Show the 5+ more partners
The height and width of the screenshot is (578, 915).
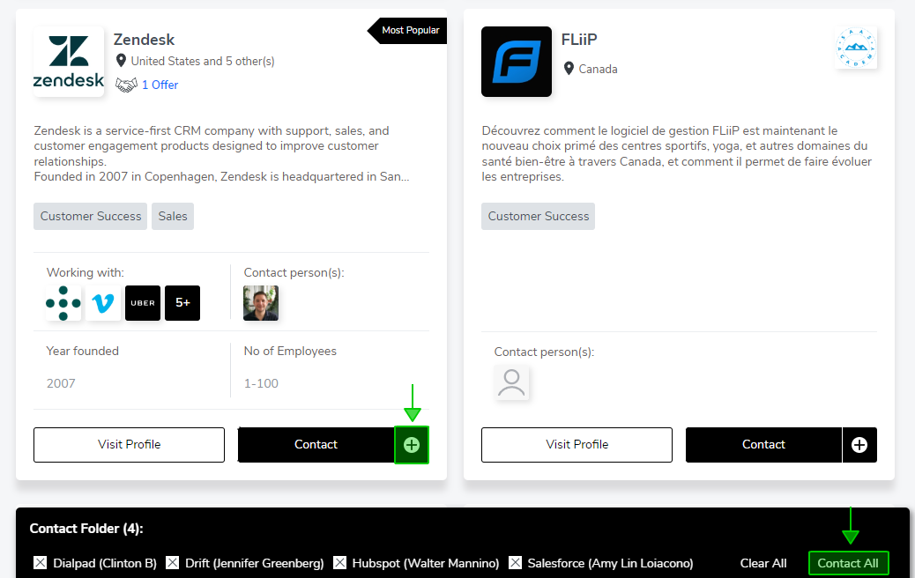pos(182,303)
